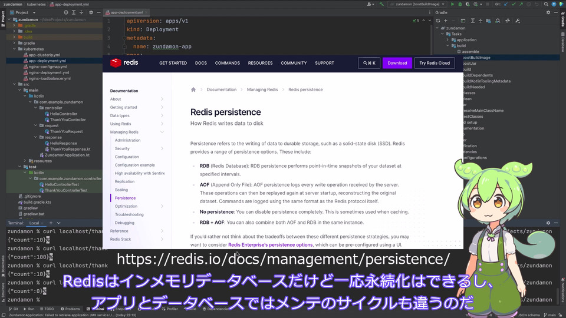This screenshot has width=566, height=318.
Task: Open the DOCS menu on Redis site
Action: point(200,63)
